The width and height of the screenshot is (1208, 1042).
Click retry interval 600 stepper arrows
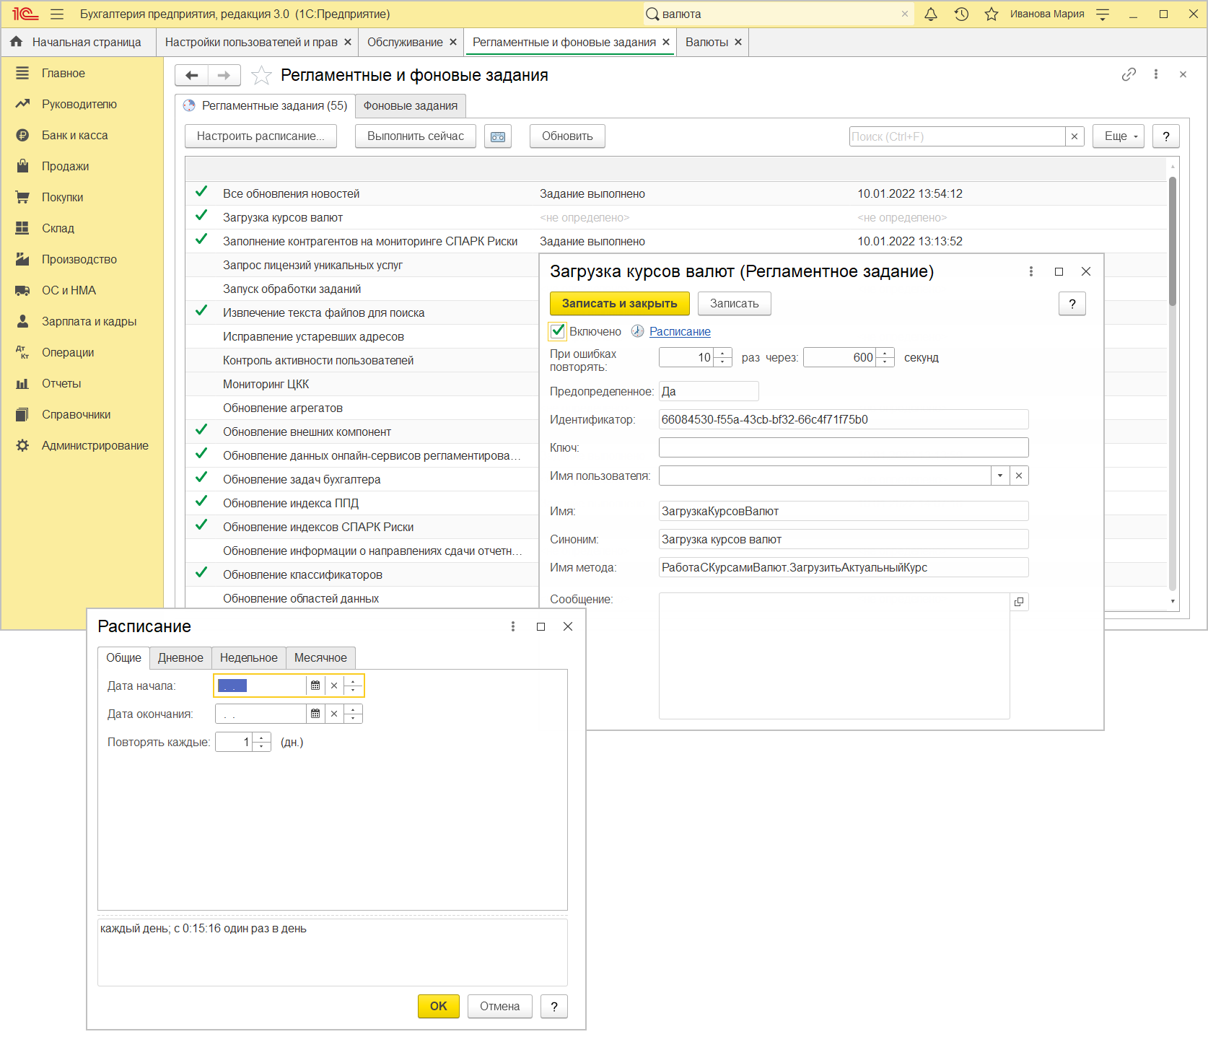(x=885, y=357)
